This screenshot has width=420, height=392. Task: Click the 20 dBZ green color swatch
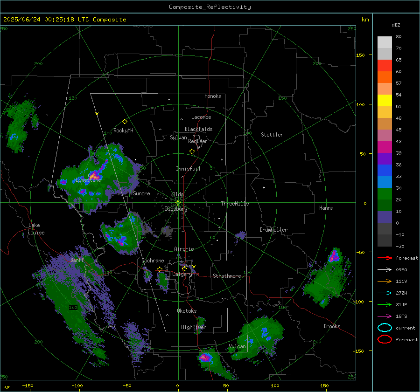(385, 194)
